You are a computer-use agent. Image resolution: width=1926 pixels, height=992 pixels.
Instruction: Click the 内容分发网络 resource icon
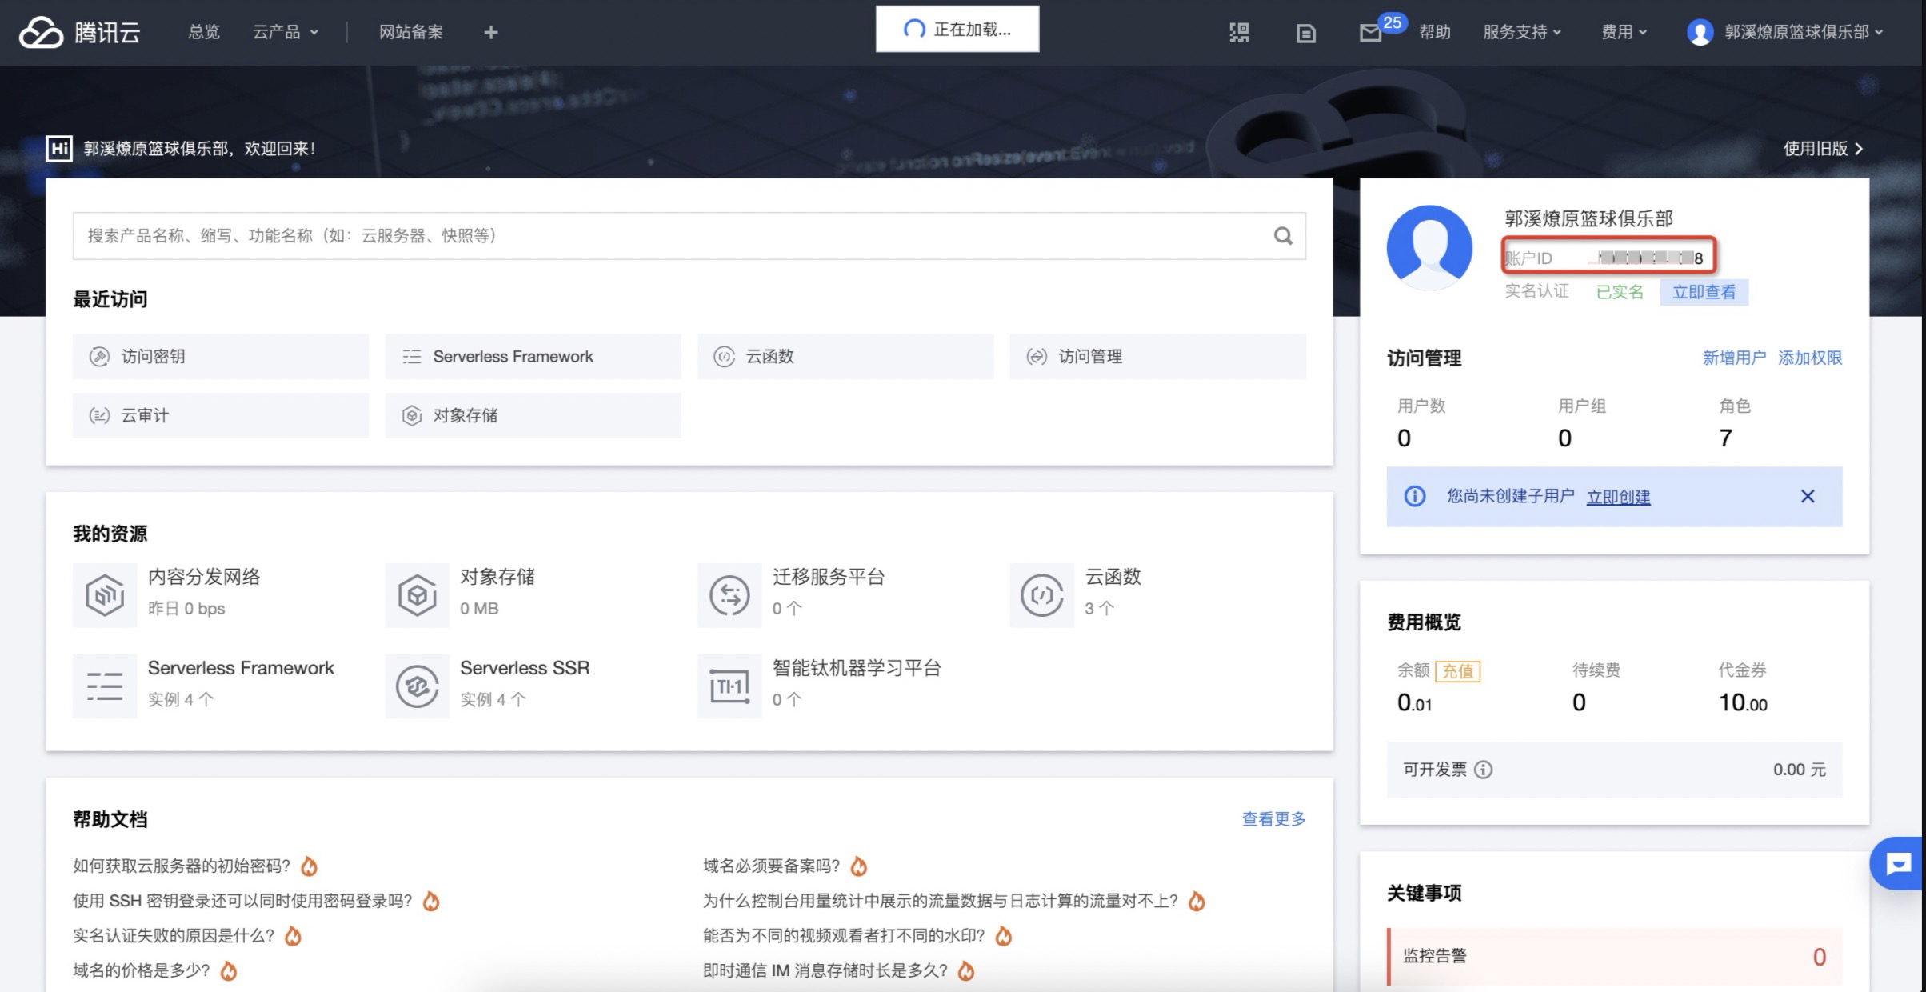(x=105, y=595)
